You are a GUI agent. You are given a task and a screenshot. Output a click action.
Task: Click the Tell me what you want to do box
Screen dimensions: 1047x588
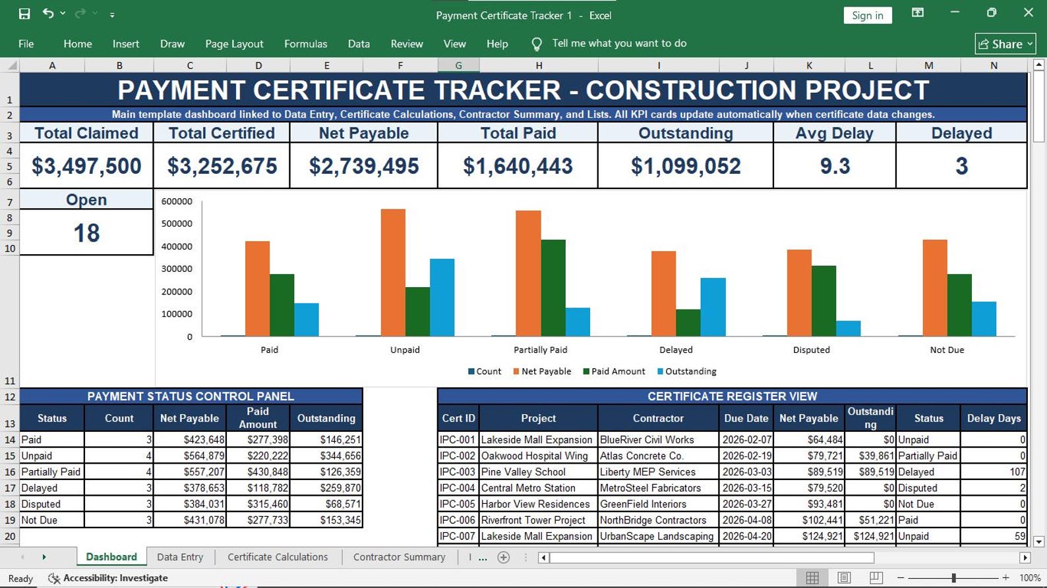(619, 43)
